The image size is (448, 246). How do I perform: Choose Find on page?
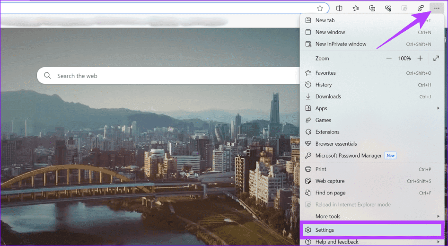tap(372, 193)
